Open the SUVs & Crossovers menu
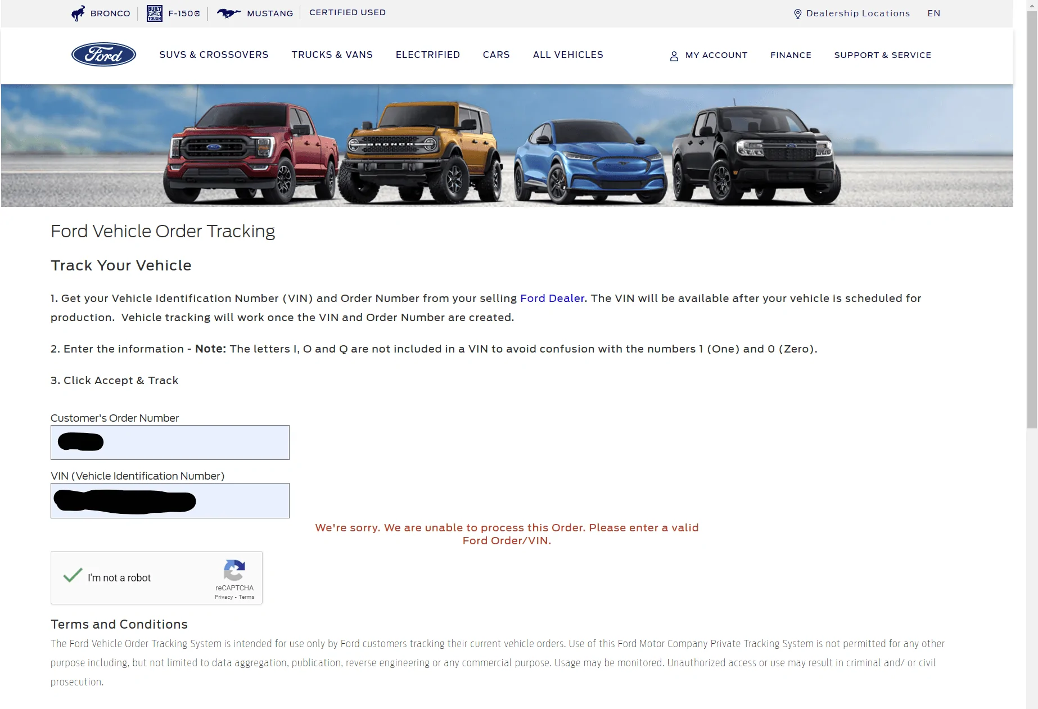Viewport: 1038px width, 709px height. click(x=214, y=55)
